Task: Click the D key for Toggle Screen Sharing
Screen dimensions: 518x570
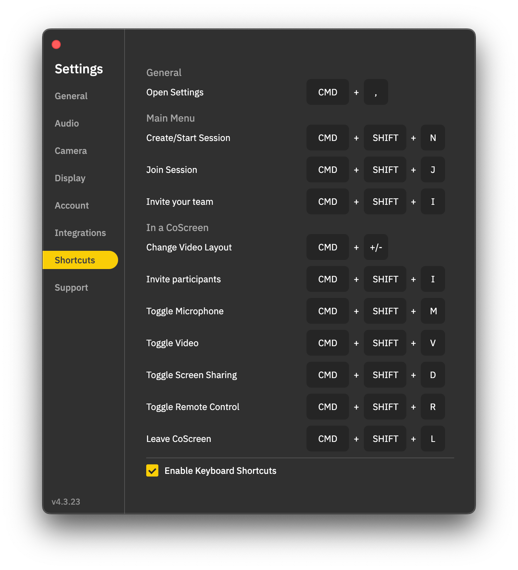Action: pos(433,375)
